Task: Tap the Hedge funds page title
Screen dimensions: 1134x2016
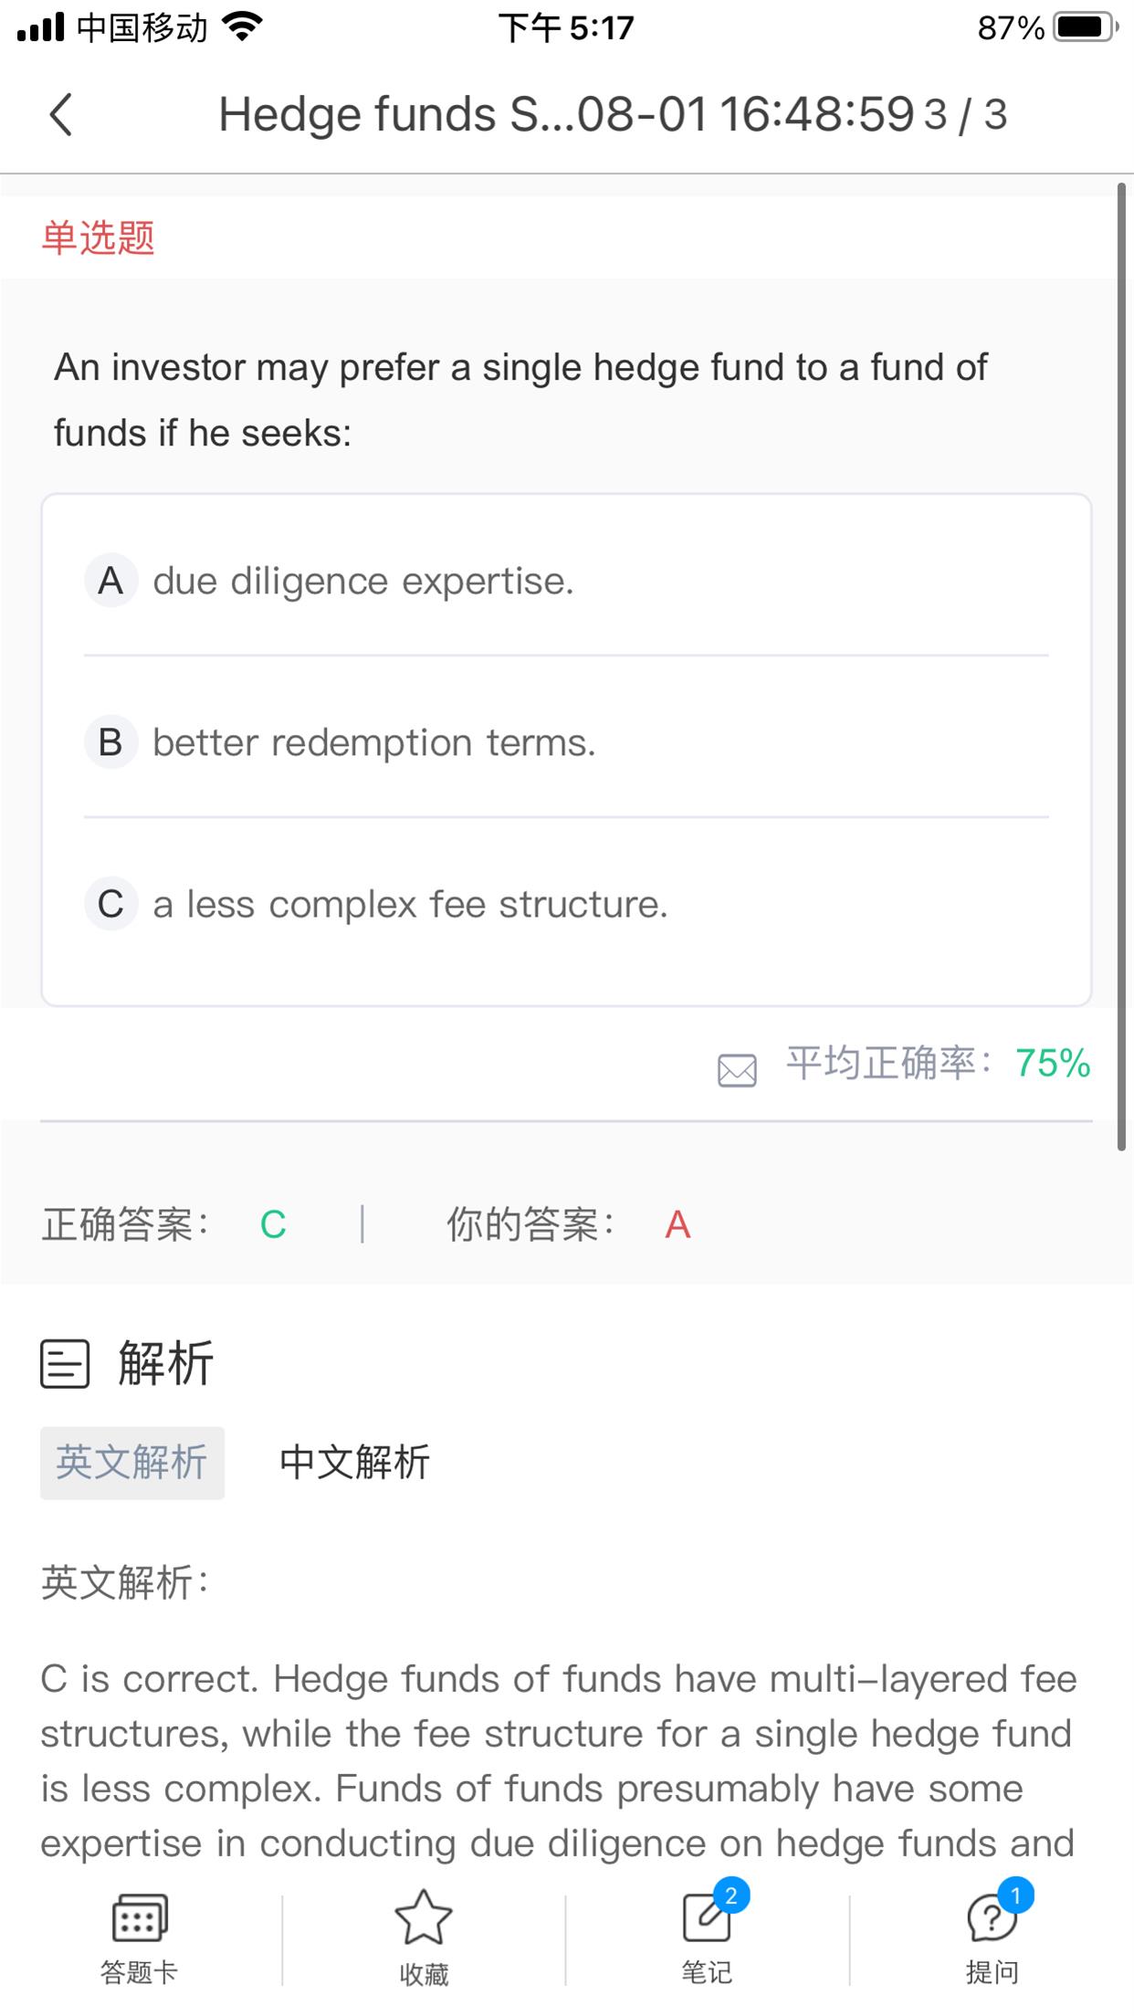Action: [x=565, y=115]
